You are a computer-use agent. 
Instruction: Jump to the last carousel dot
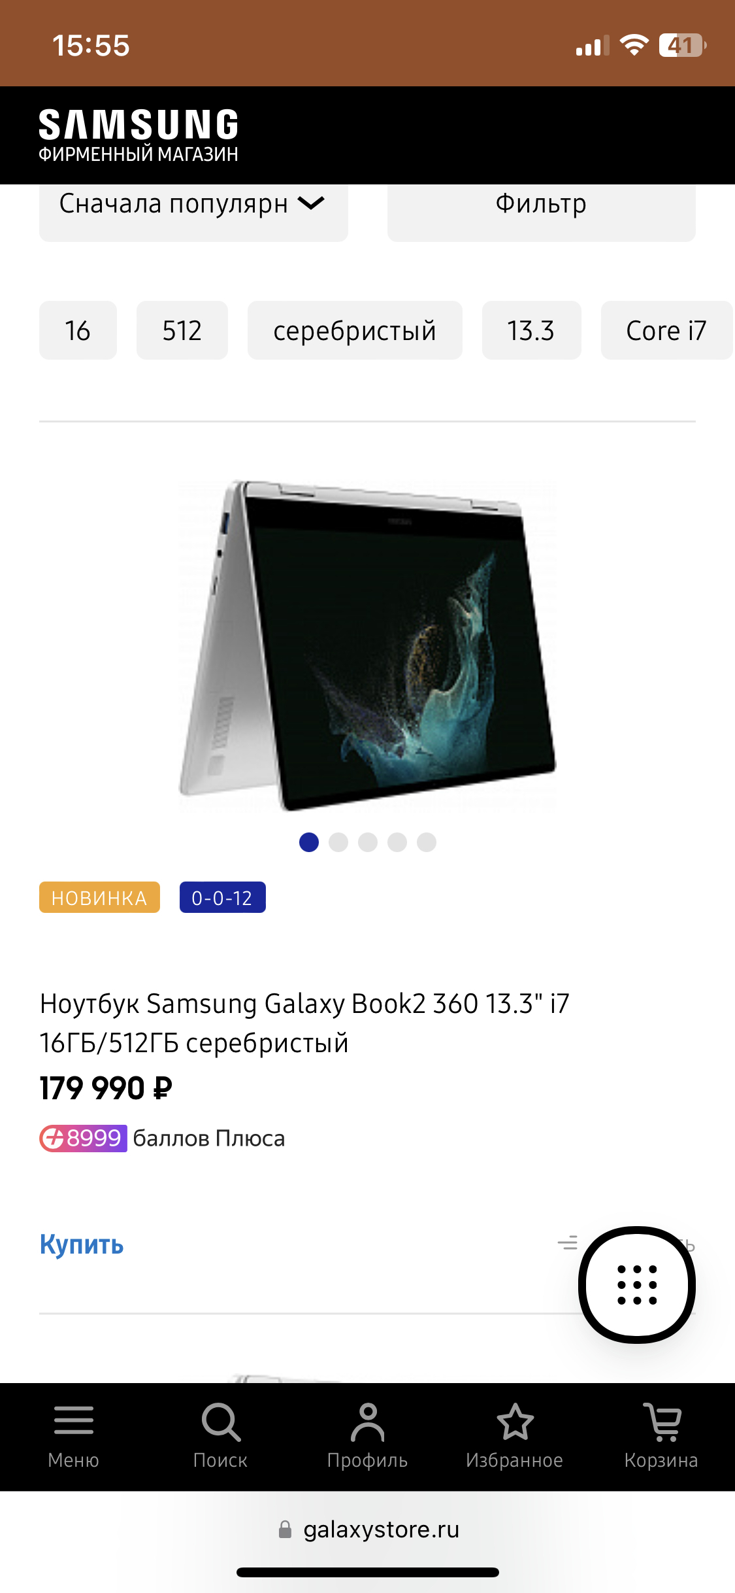tap(427, 842)
